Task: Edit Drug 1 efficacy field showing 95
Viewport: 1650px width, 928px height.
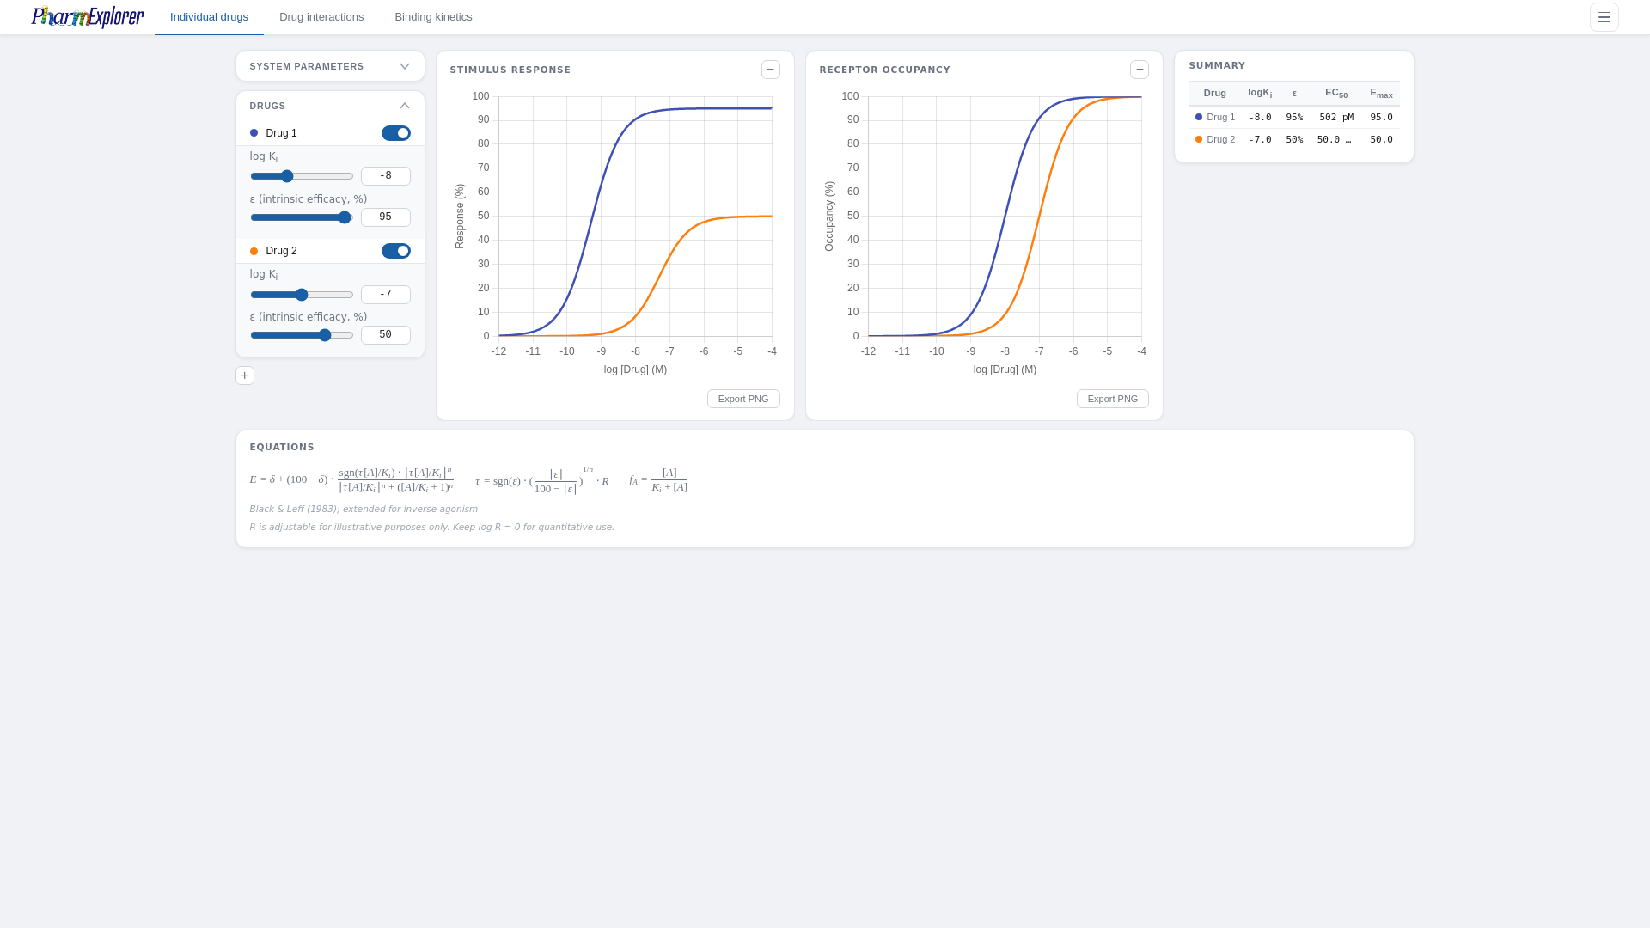Action: click(386, 217)
